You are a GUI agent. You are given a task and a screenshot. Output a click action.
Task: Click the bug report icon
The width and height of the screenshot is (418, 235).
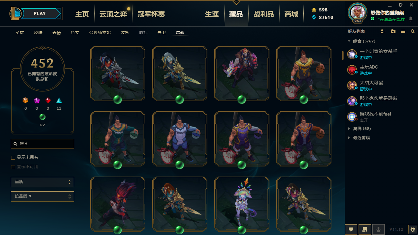tap(413, 229)
